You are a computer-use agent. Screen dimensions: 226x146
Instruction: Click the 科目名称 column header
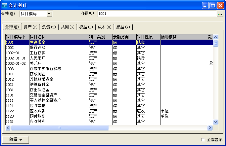[59, 37]
